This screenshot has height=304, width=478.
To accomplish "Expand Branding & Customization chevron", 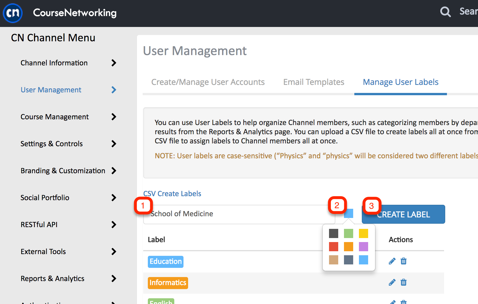I will tap(114, 171).
